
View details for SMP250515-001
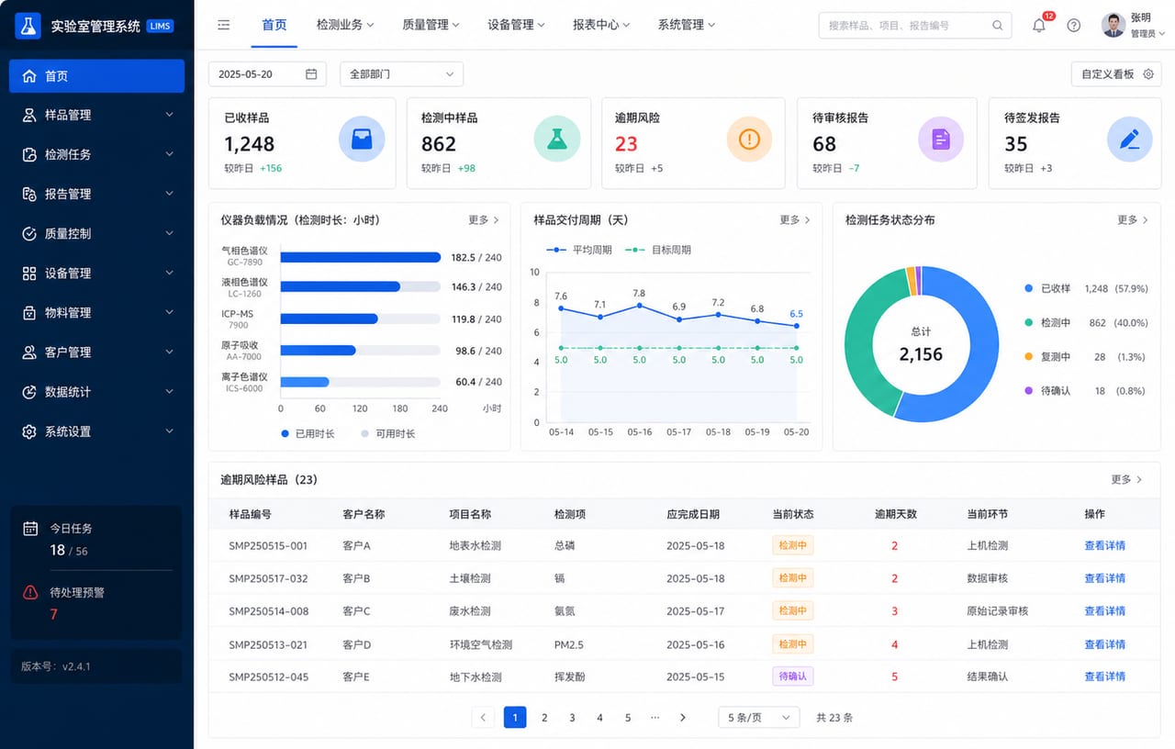[1104, 545]
